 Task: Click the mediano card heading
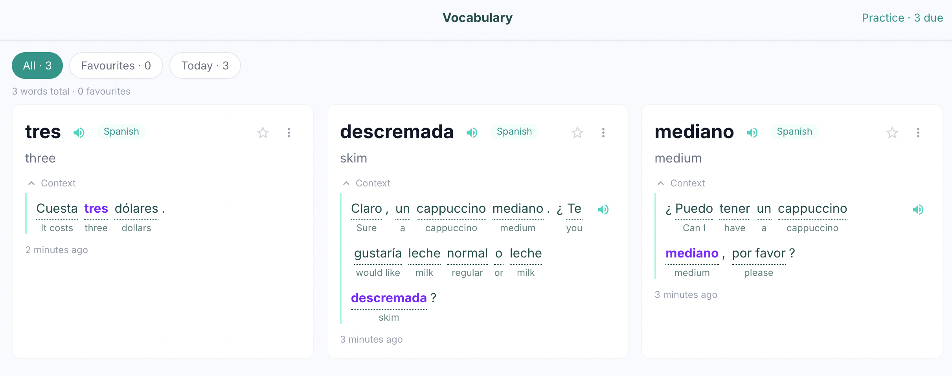point(694,132)
